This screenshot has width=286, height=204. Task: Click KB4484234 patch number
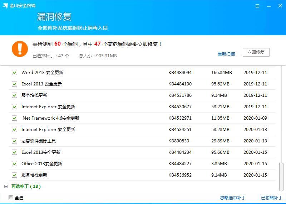point(180,152)
